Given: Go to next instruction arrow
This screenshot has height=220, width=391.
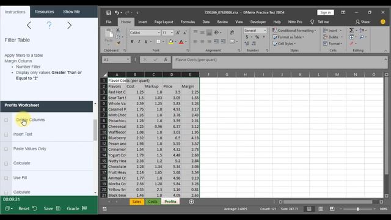Looking at the screenshot, I should (x=69, y=25).
